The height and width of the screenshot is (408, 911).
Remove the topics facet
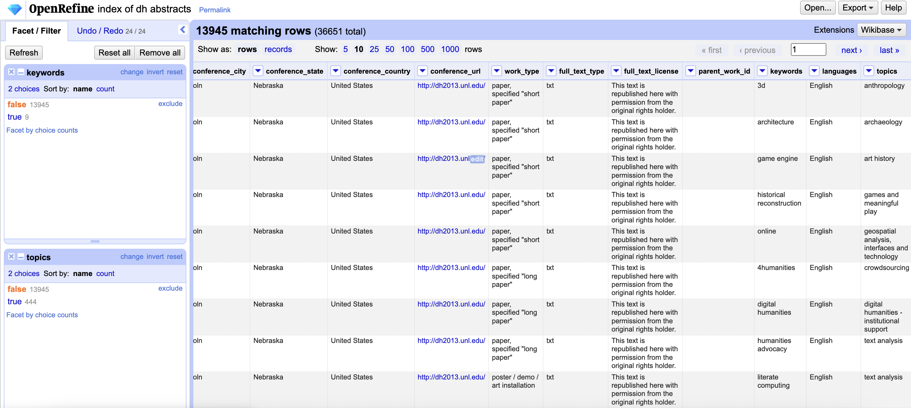(11, 257)
